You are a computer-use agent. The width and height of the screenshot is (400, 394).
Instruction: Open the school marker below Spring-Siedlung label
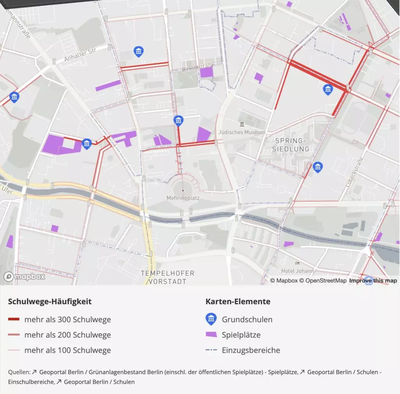click(x=318, y=167)
